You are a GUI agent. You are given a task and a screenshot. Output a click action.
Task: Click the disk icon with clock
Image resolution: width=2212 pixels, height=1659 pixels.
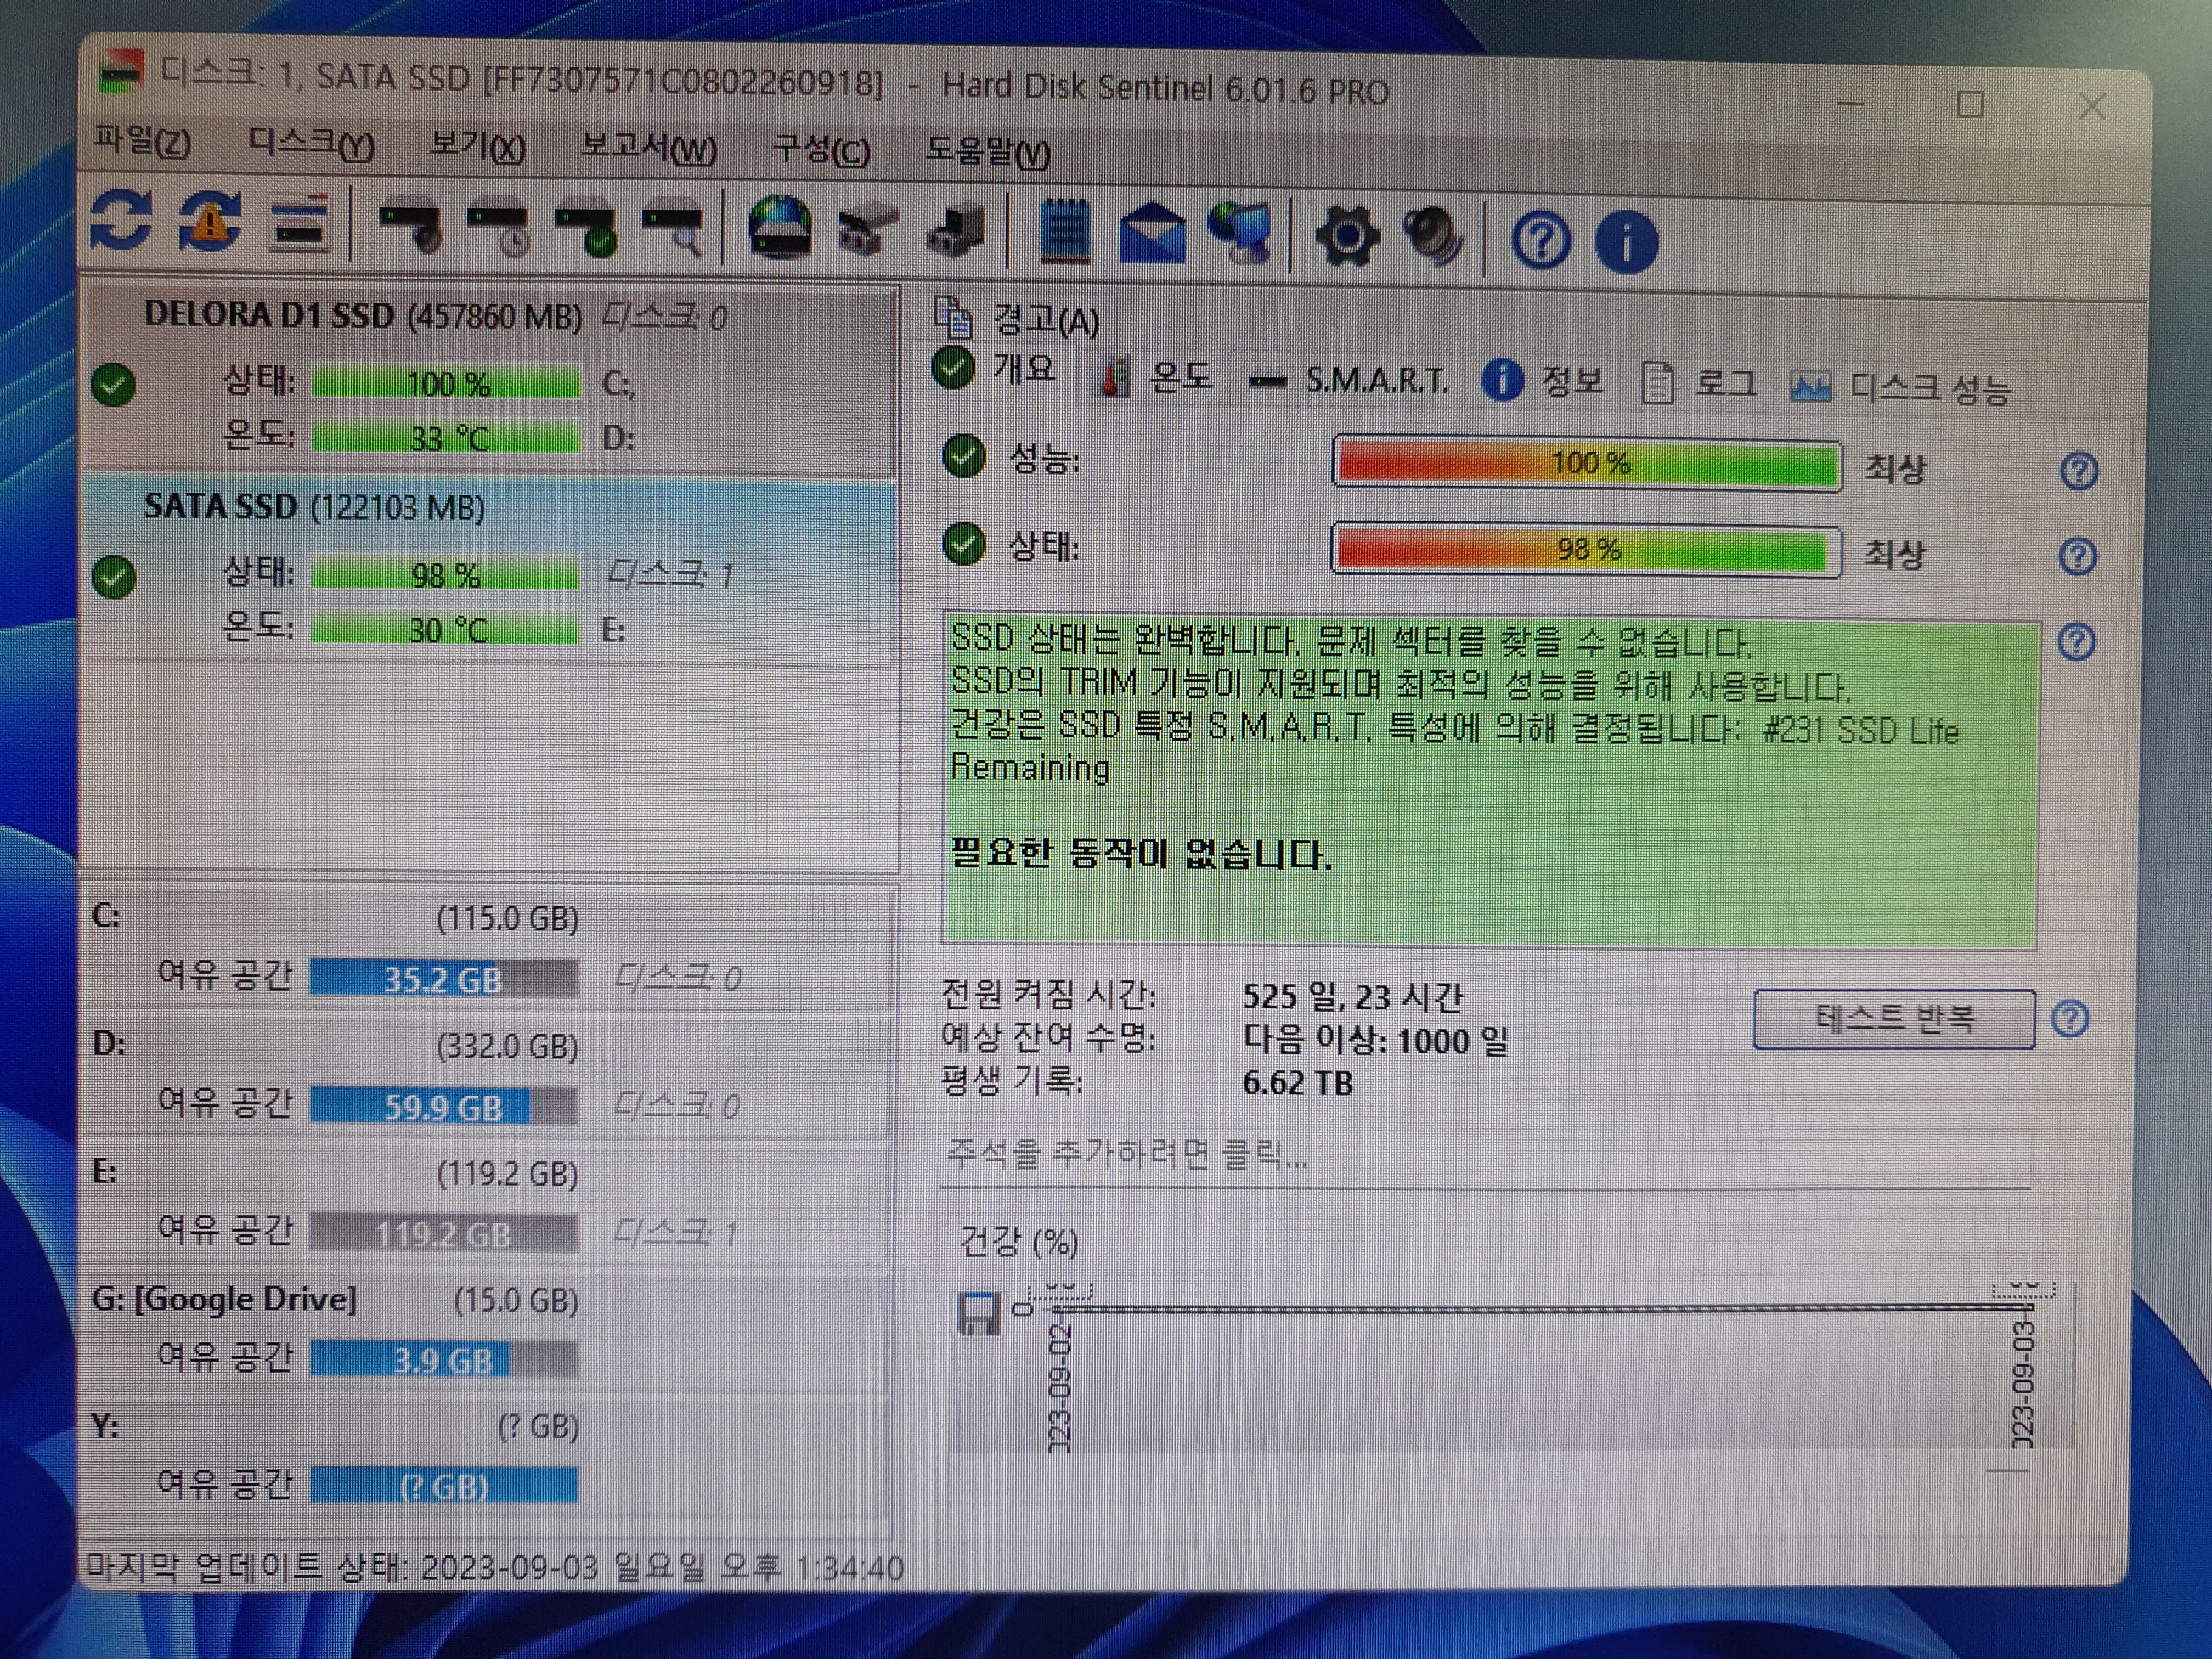[x=499, y=230]
